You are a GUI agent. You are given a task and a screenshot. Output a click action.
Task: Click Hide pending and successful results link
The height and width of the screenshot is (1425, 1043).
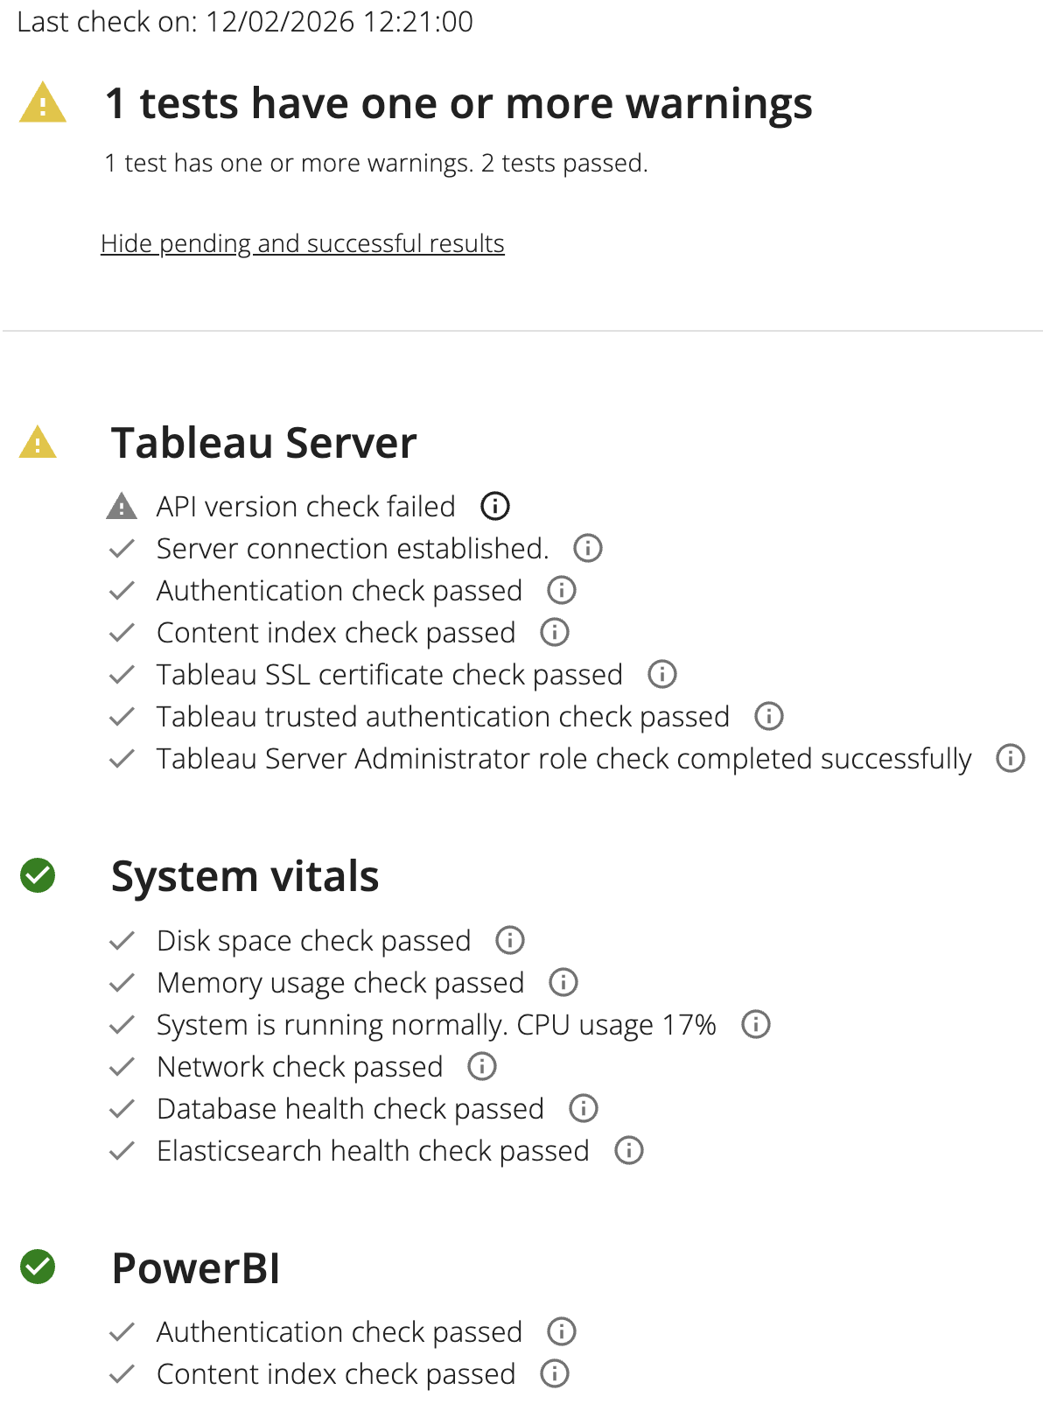click(x=303, y=243)
